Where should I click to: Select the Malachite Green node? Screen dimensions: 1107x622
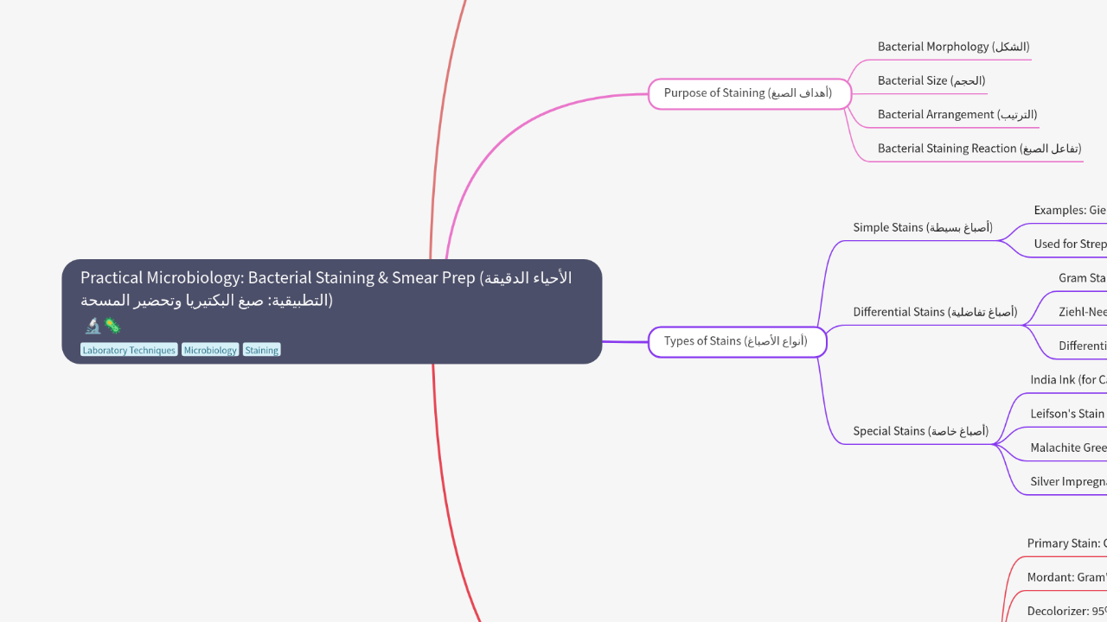click(1068, 447)
